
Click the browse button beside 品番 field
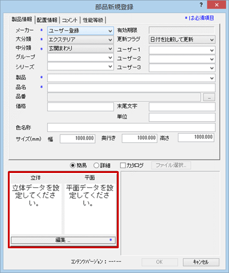(x=209, y=97)
